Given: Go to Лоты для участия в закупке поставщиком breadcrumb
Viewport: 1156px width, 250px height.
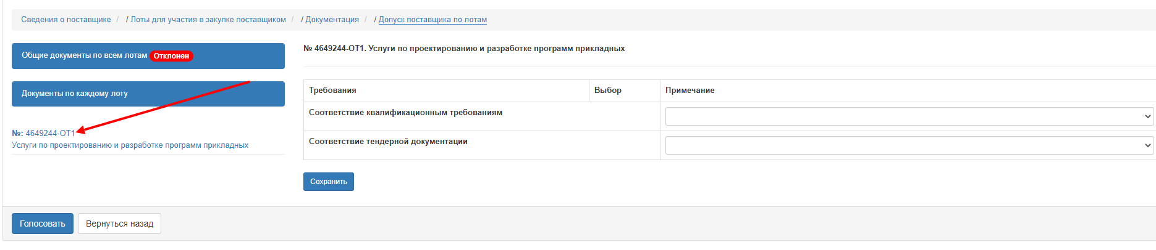Looking at the screenshot, I should [x=208, y=20].
